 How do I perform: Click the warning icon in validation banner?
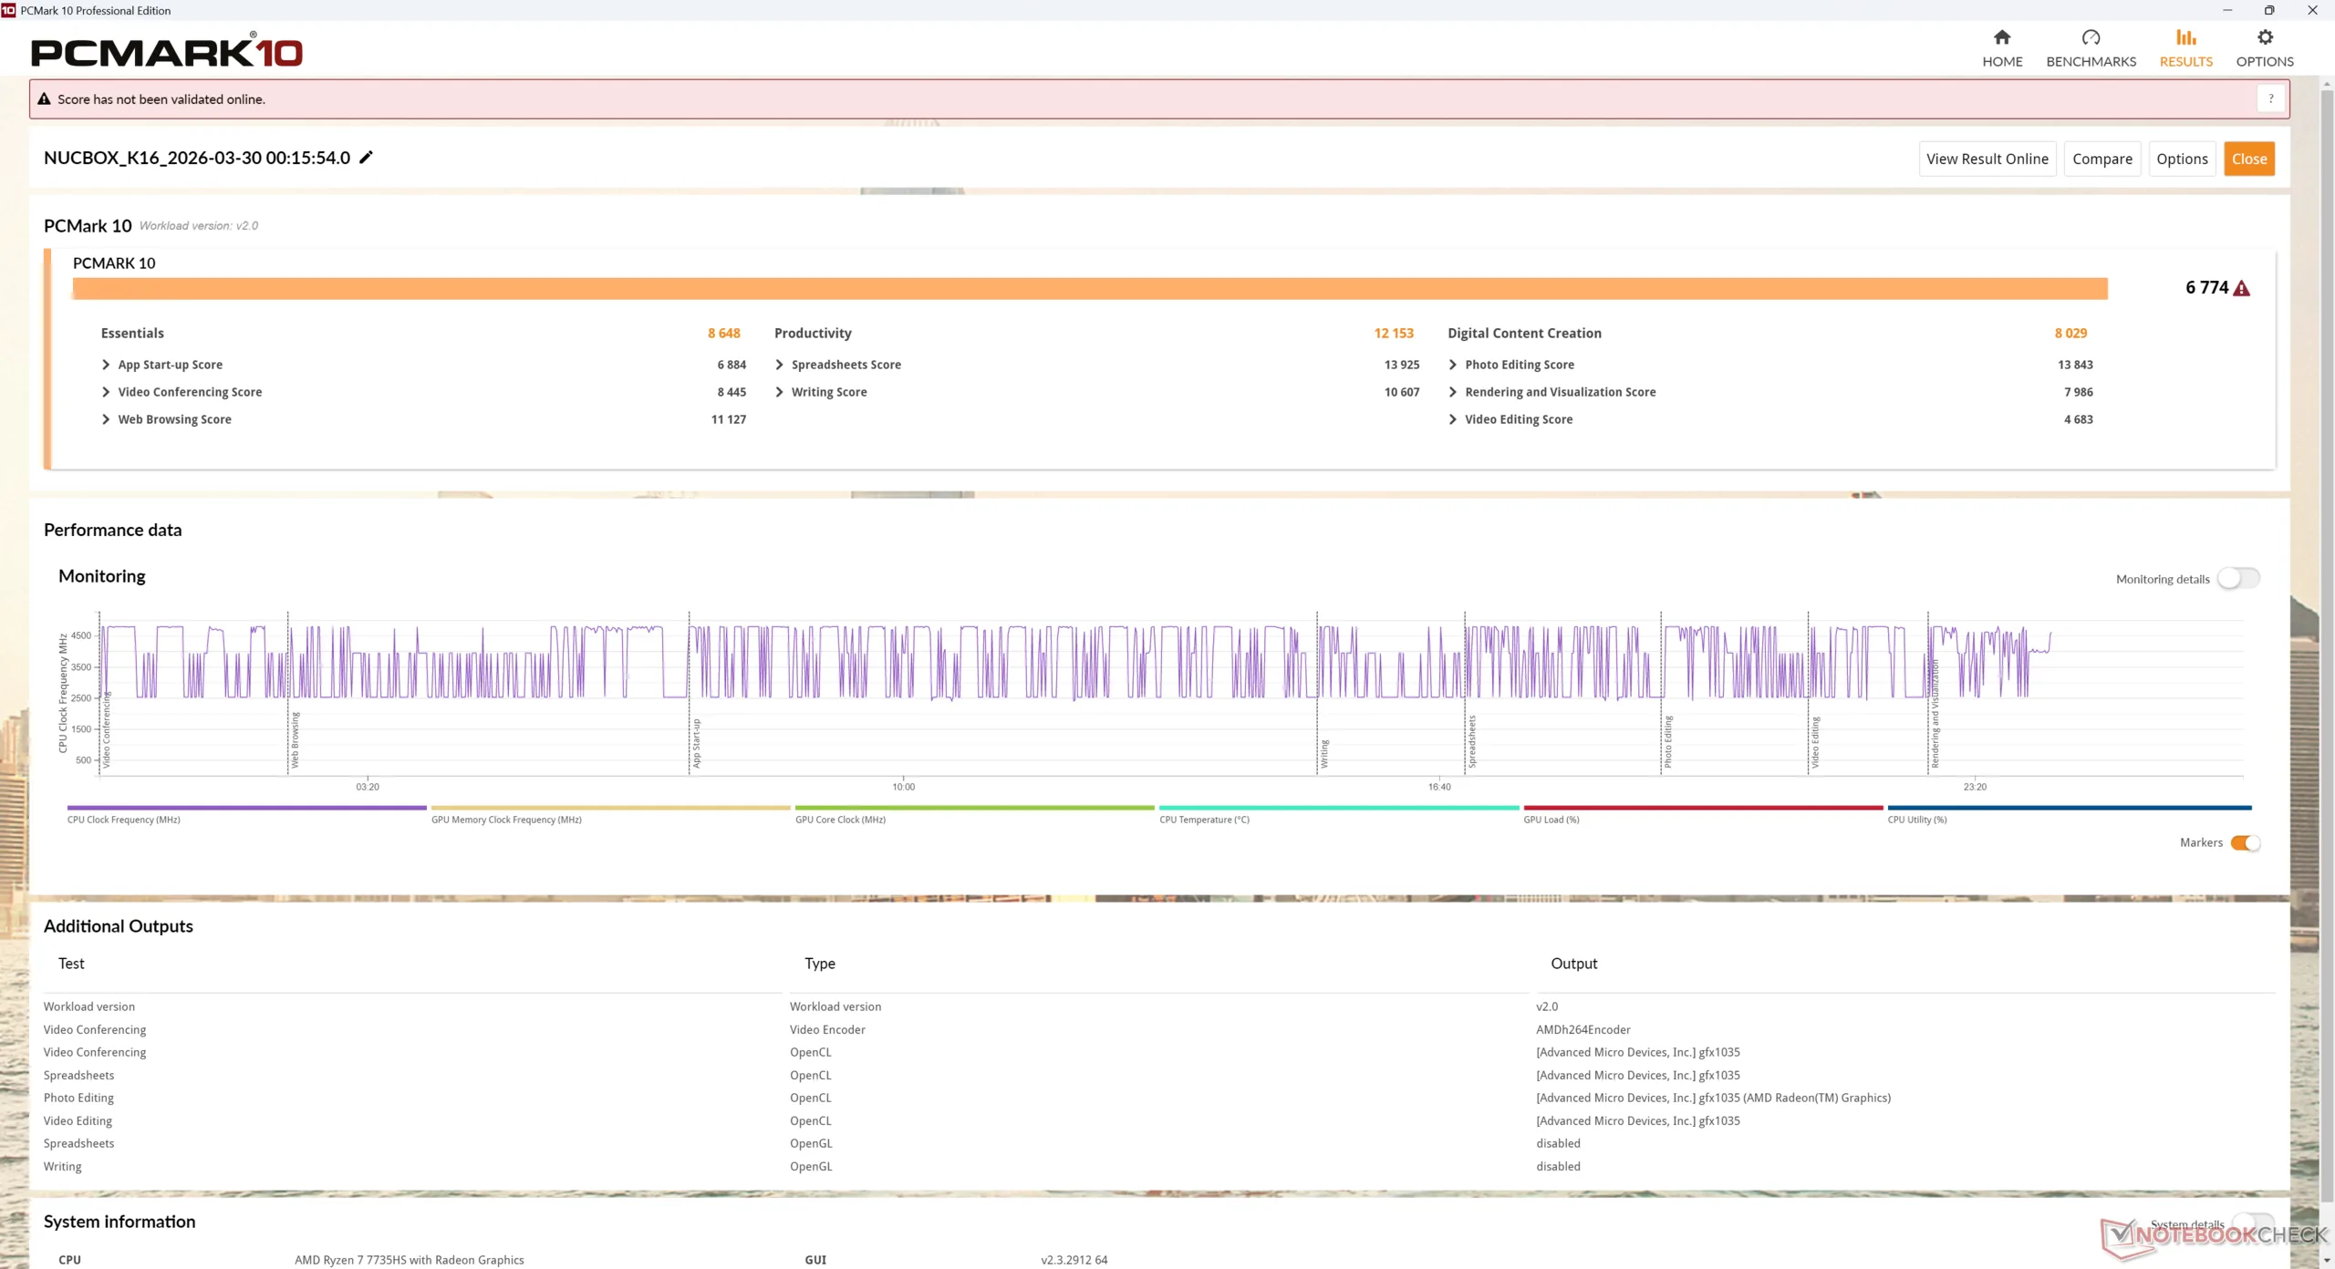(x=44, y=99)
